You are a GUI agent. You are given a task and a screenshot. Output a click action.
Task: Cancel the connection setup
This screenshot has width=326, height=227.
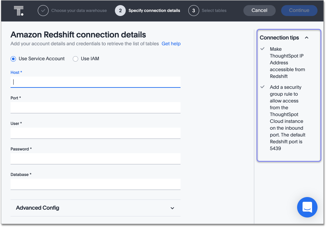pos(259,11)
